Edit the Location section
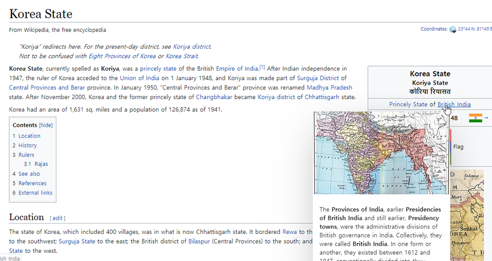 click(x=57, y=218)
